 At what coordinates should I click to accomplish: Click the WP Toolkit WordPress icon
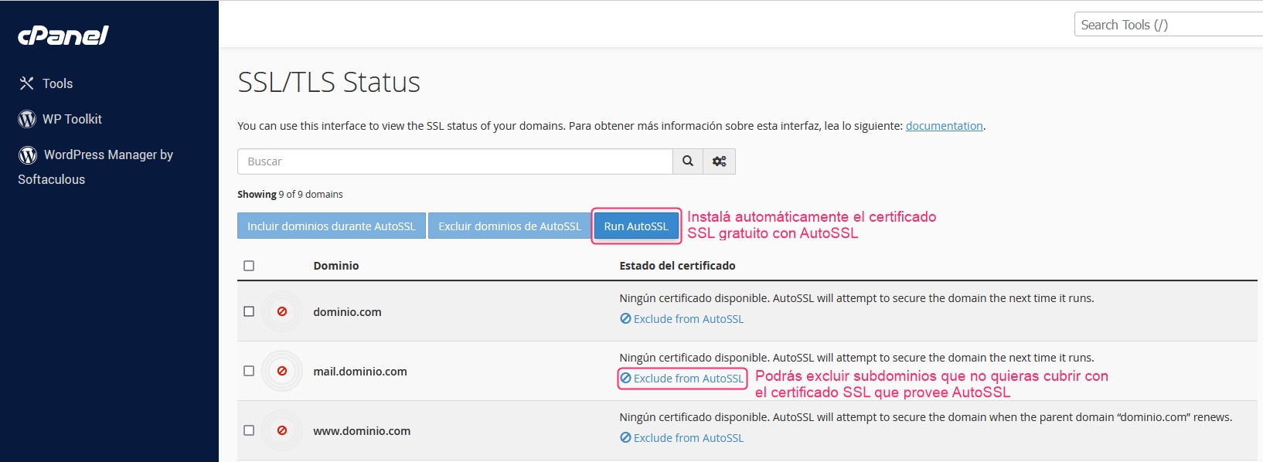(27, 119)
